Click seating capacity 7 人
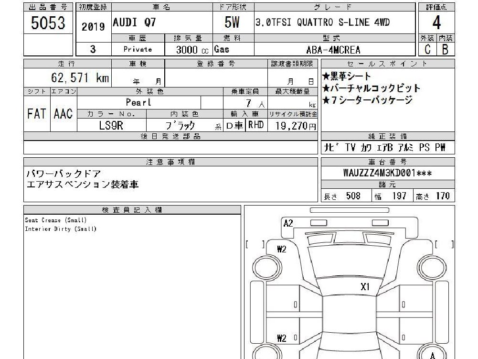The image size is (478, 359). coord(255,104)
